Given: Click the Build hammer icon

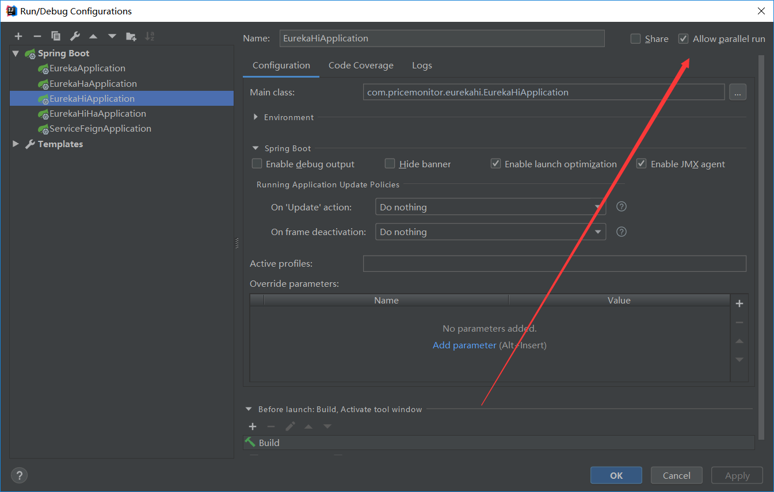Looking at the screenshot, I should point(250,442).
